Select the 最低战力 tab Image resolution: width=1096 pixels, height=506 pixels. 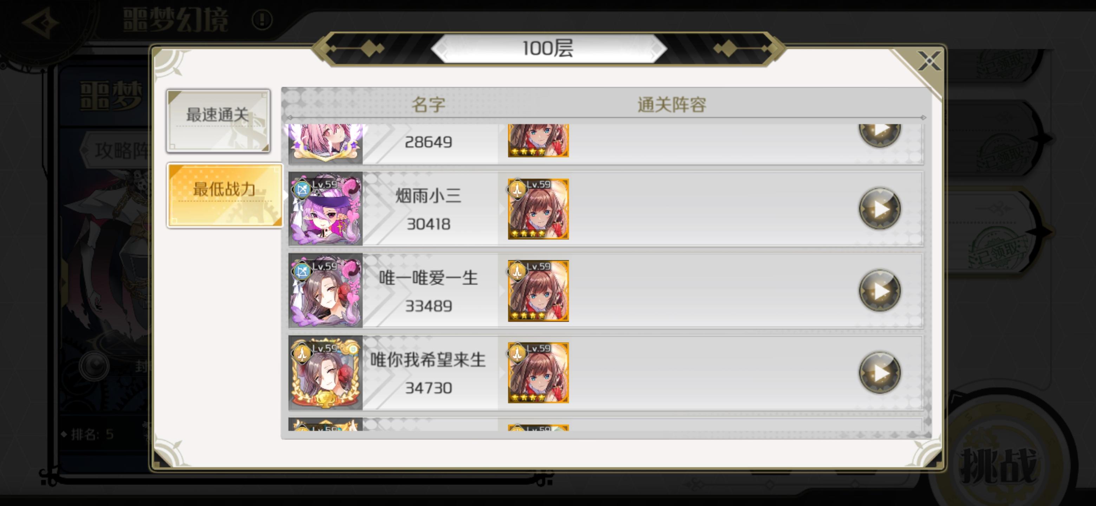click(225, 195)
